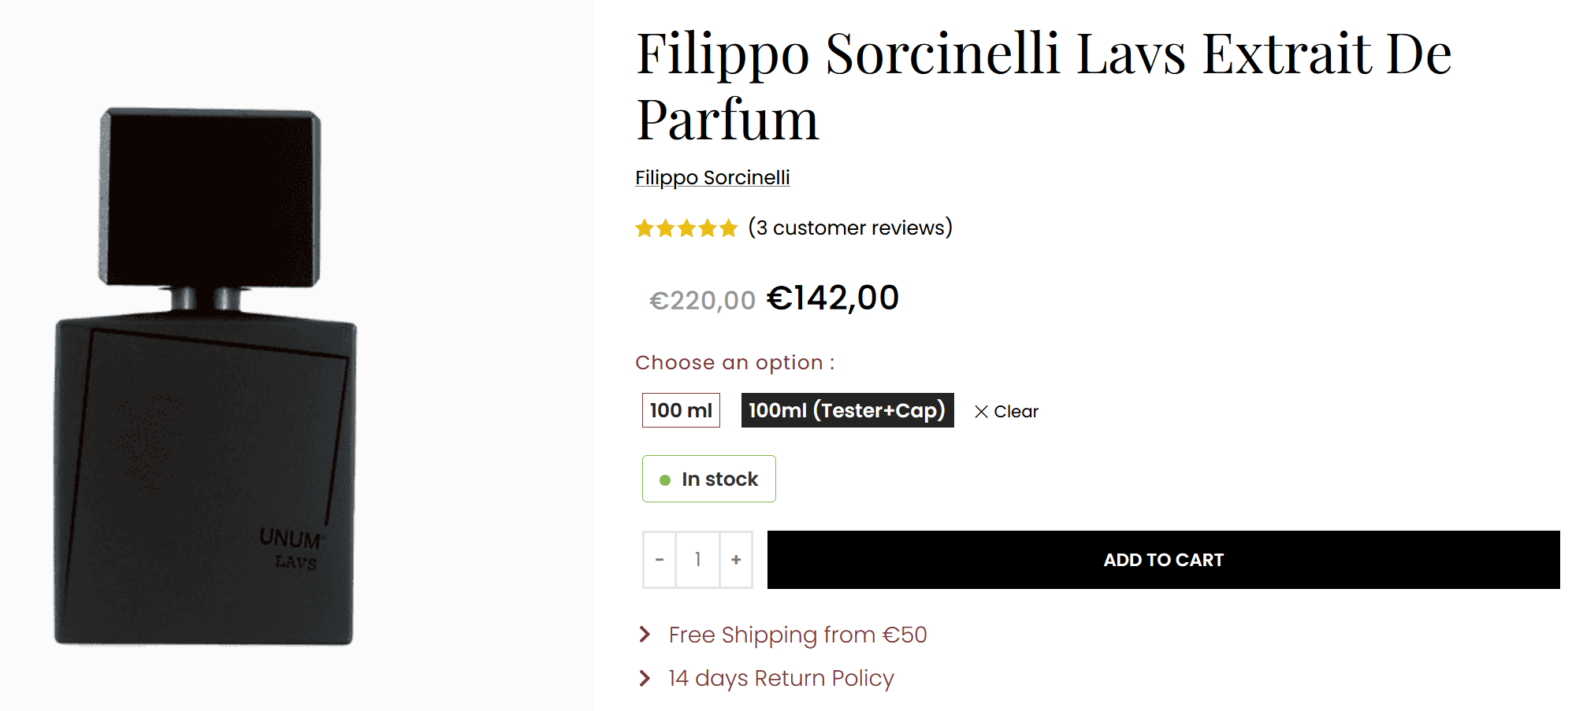The width and height of the screenshot is (1572, 711).
Task: Select the 100ml (Tester+Cap) option
Action: click(x=847, y=410)
